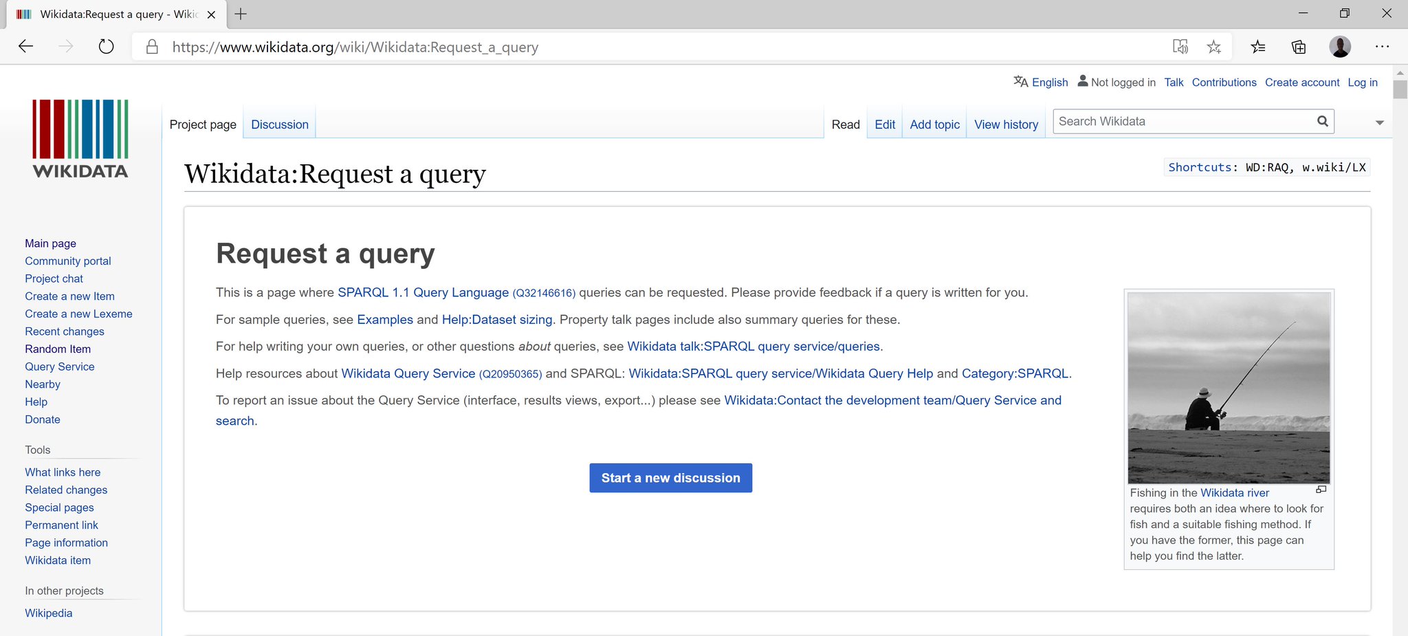
Task: Open Wikidata:SPARQL query service/Wikidata Query Help
Action: pyautogui.click(x=781, y=373)
